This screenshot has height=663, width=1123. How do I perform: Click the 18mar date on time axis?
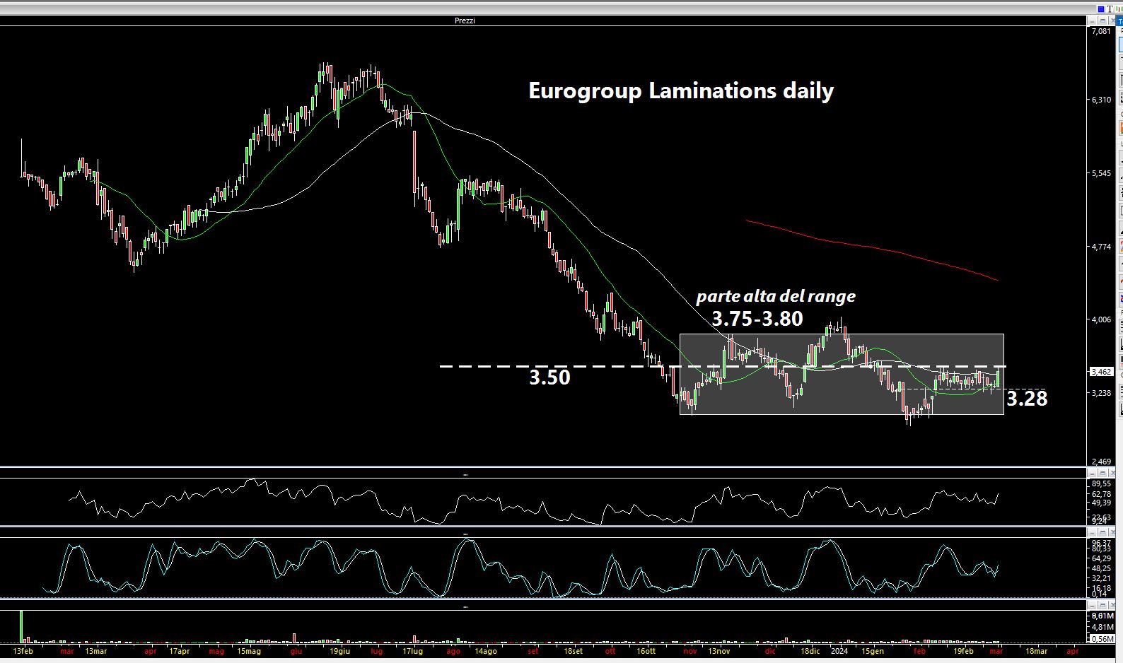pyautogui.click(x=1037, y=651)
